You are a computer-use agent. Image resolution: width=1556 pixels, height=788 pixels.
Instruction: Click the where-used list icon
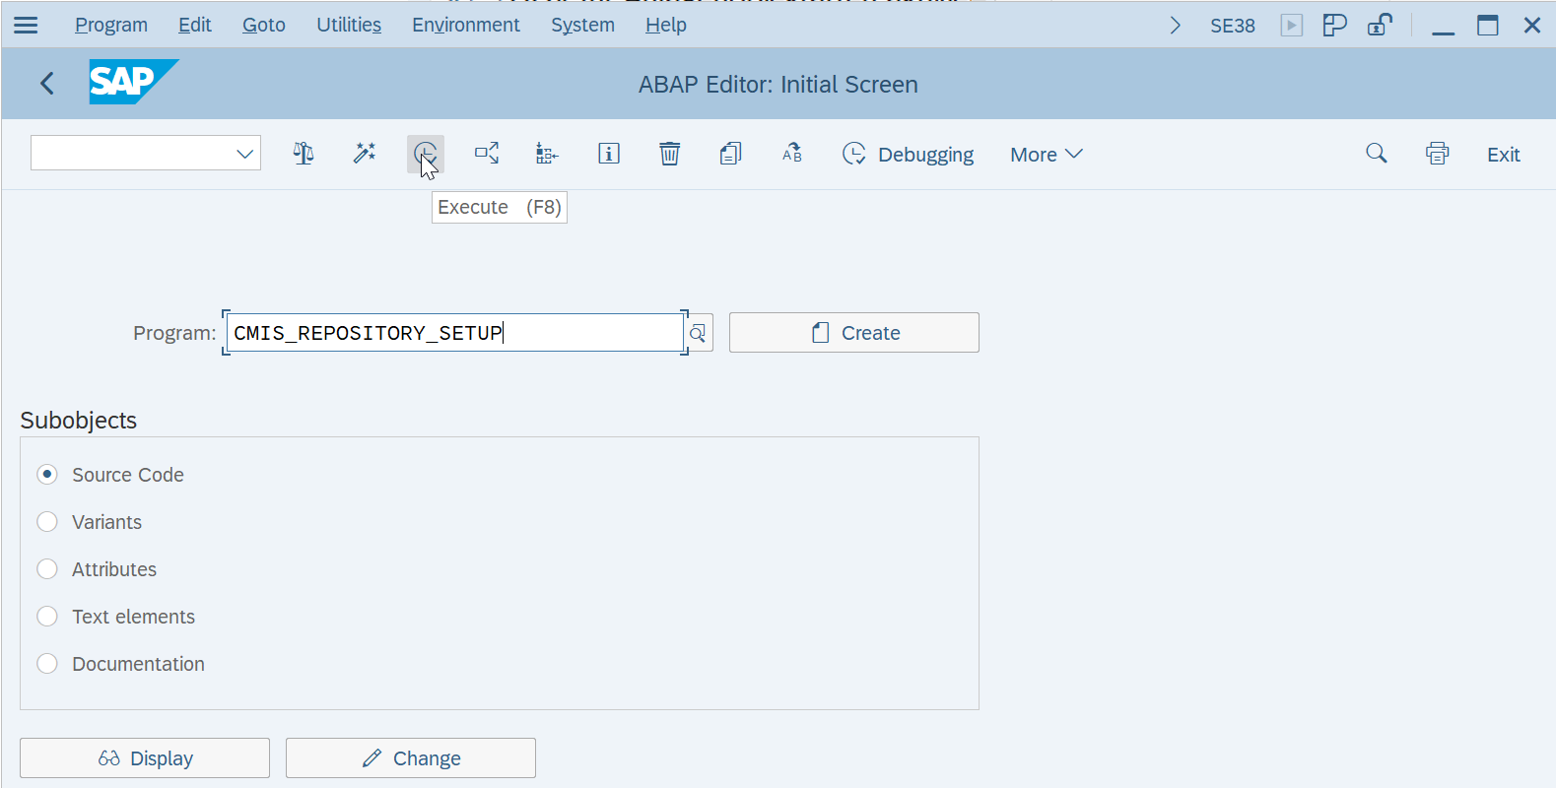[487, 154]
